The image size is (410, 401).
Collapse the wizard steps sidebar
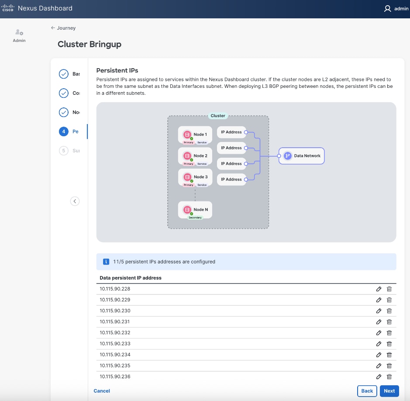(75, 201)
